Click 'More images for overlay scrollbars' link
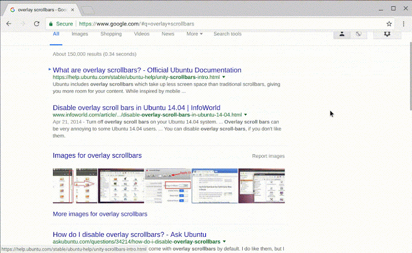The height and width of the screenshot is (253, 412). (100, 214)
